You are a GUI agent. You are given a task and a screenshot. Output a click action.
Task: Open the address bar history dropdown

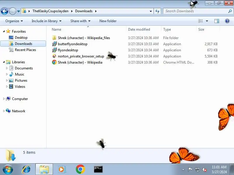[x=151, y=11]
